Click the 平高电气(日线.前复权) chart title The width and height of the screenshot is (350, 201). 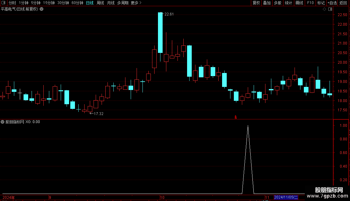click(20, 9)
